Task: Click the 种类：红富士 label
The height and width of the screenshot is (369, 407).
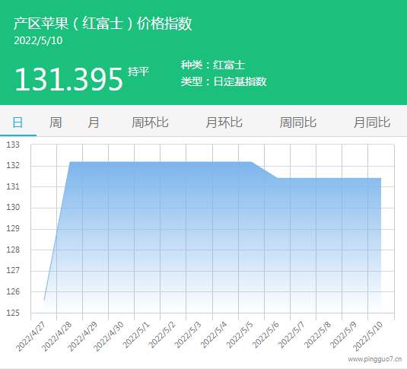Action: [213, 65]
